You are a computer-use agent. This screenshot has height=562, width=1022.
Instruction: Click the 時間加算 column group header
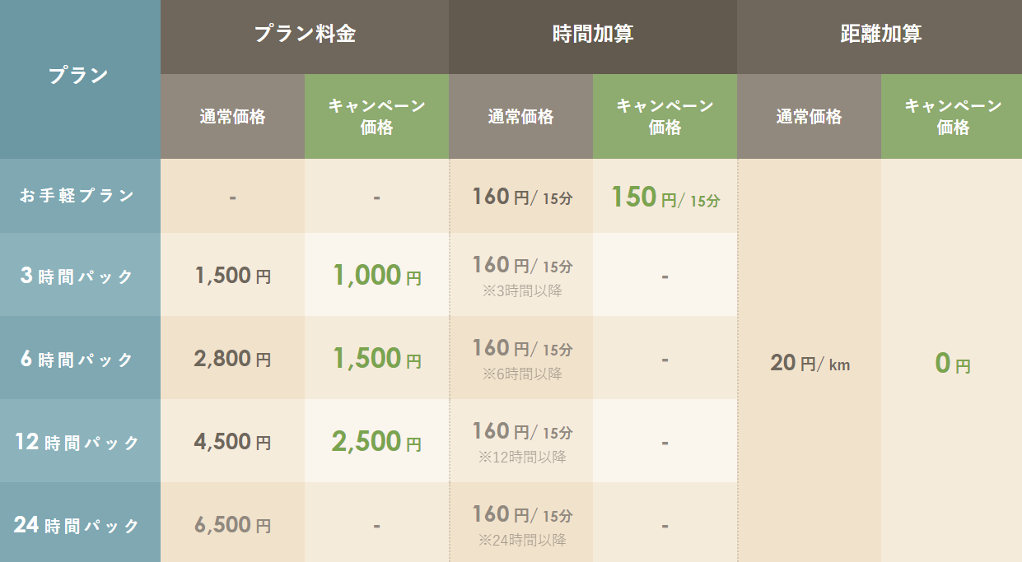point(593,35)
